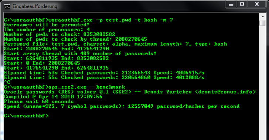269x140 pixels.
Task: Click the 'number of processors: 4' line
Action: [47, 30]
